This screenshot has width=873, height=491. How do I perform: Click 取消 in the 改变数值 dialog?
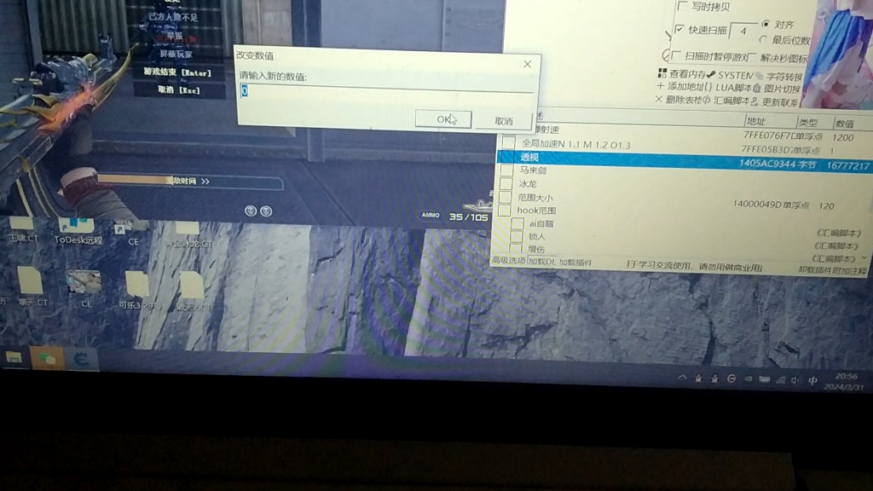click(504, 121)
